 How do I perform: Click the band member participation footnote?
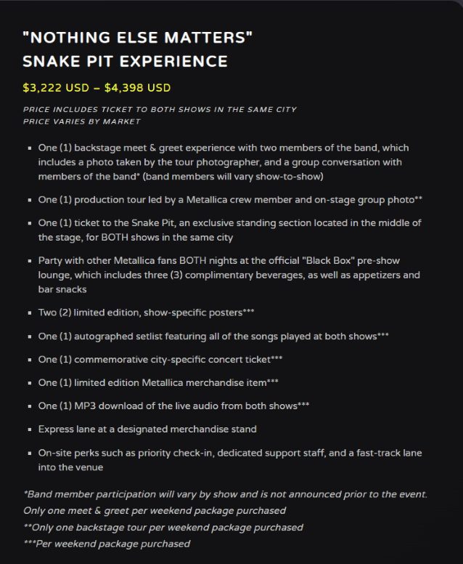225,495
